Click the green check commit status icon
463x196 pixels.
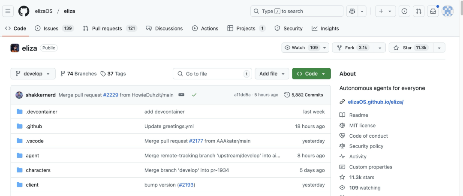click(x=194, y=95)
